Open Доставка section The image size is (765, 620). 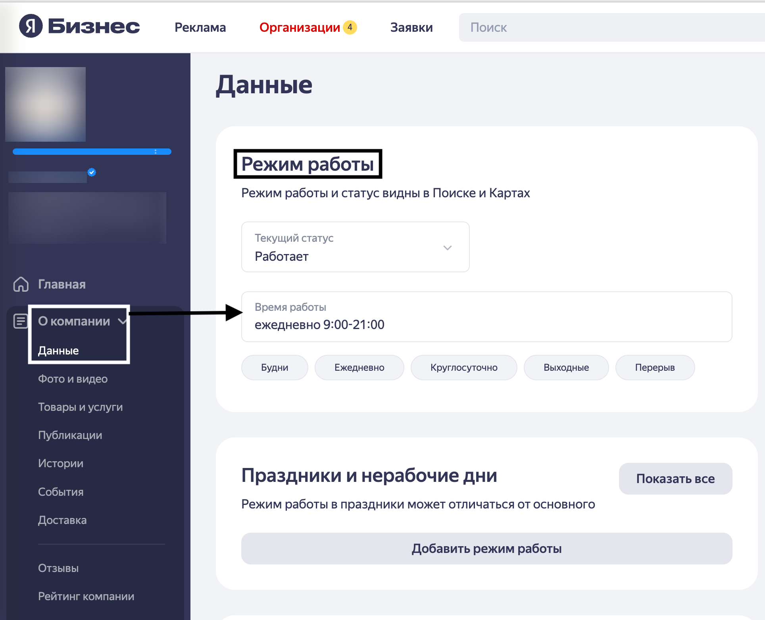point(62,520)
